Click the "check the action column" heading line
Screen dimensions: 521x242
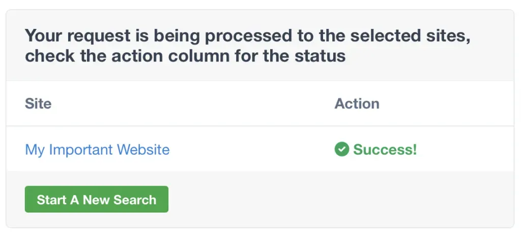185,55
